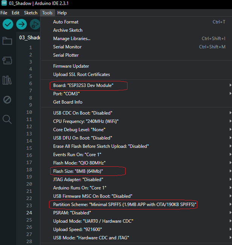
Task: Expand Flash Mode "QIO 80MHz" submenu
Action: tap(137, 163)
